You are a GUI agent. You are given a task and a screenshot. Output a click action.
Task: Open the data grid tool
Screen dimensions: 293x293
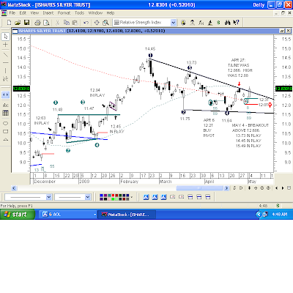(x=5, y=113)
